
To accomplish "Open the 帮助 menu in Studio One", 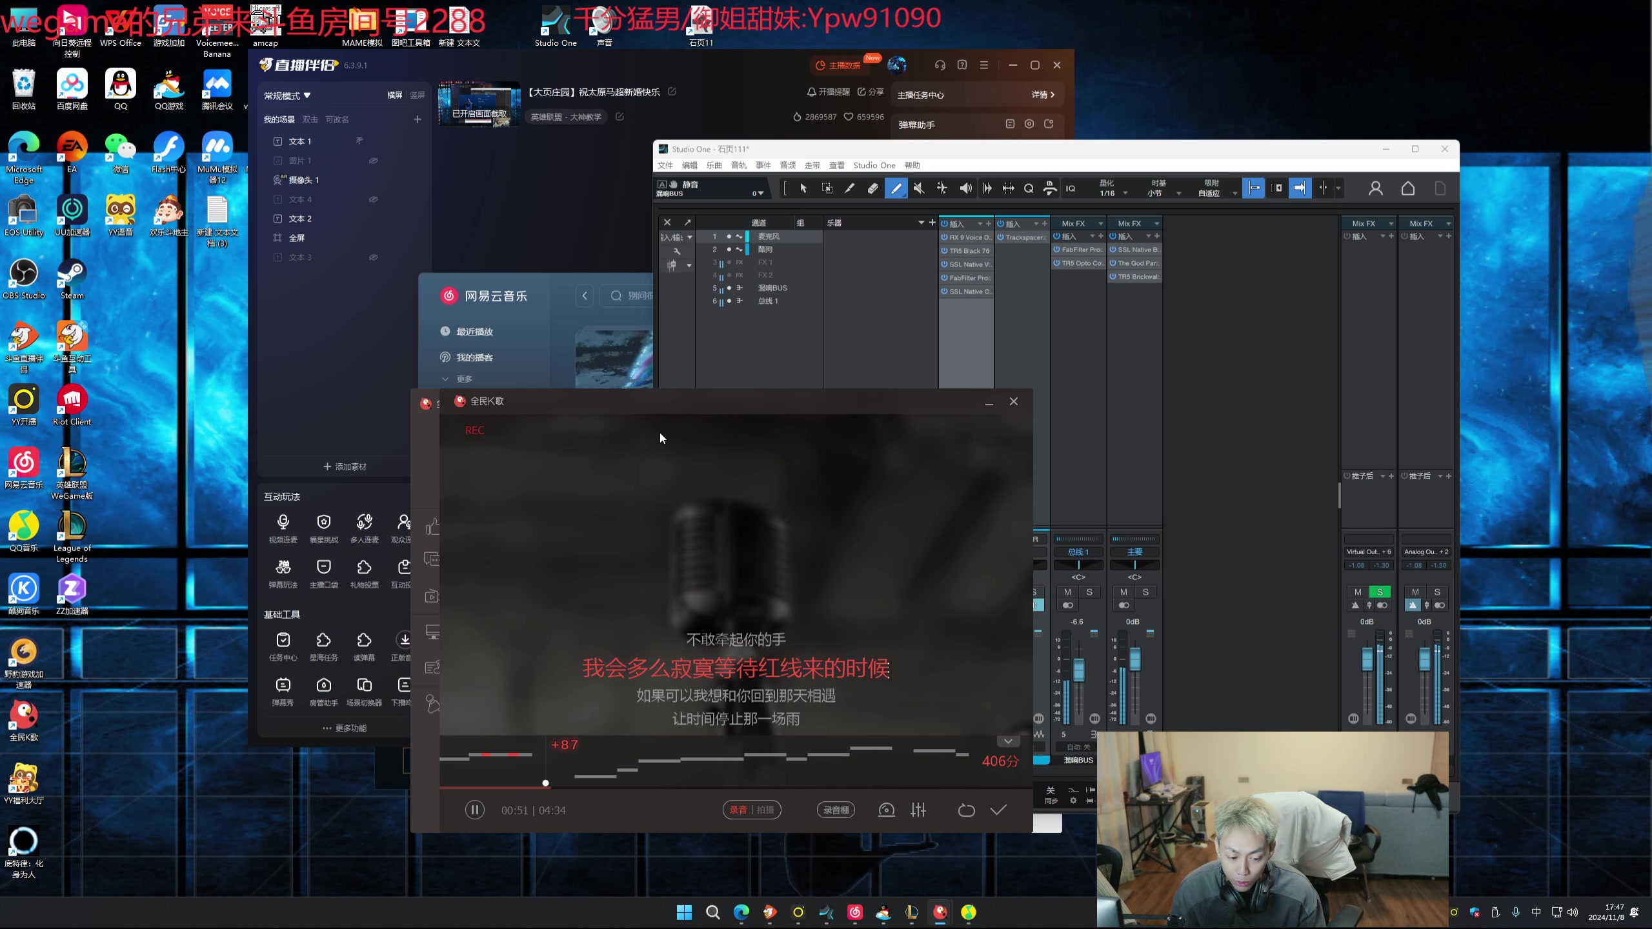I will pos(912,165).
